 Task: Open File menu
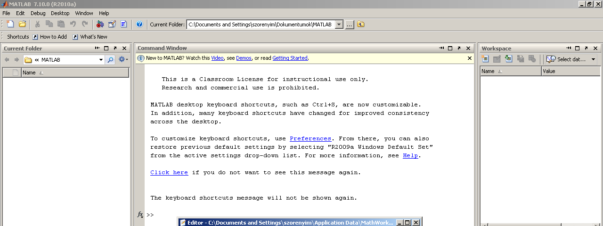6,13
